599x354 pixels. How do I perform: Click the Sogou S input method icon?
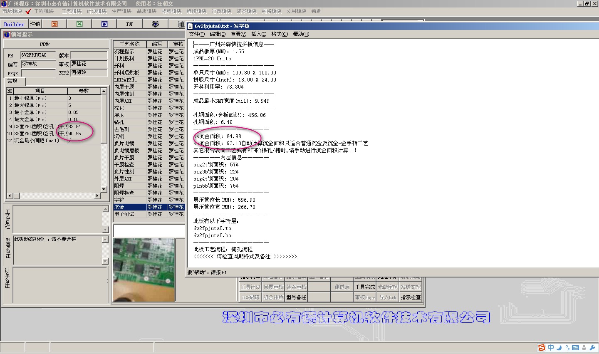pos(542,347)
